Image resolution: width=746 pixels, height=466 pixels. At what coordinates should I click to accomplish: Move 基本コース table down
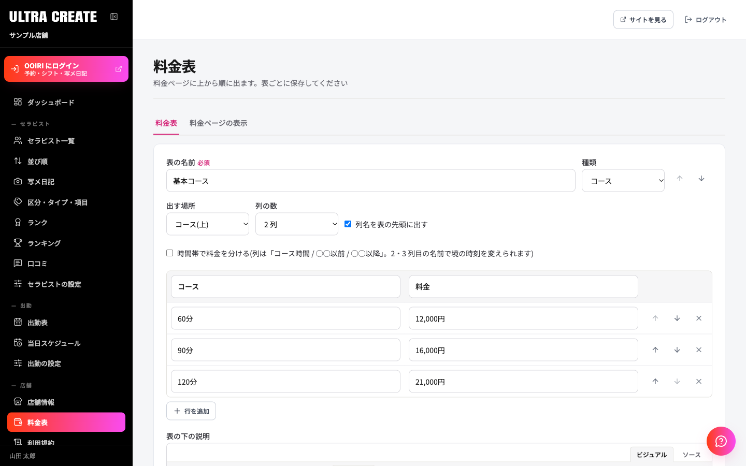pos(701,179)
